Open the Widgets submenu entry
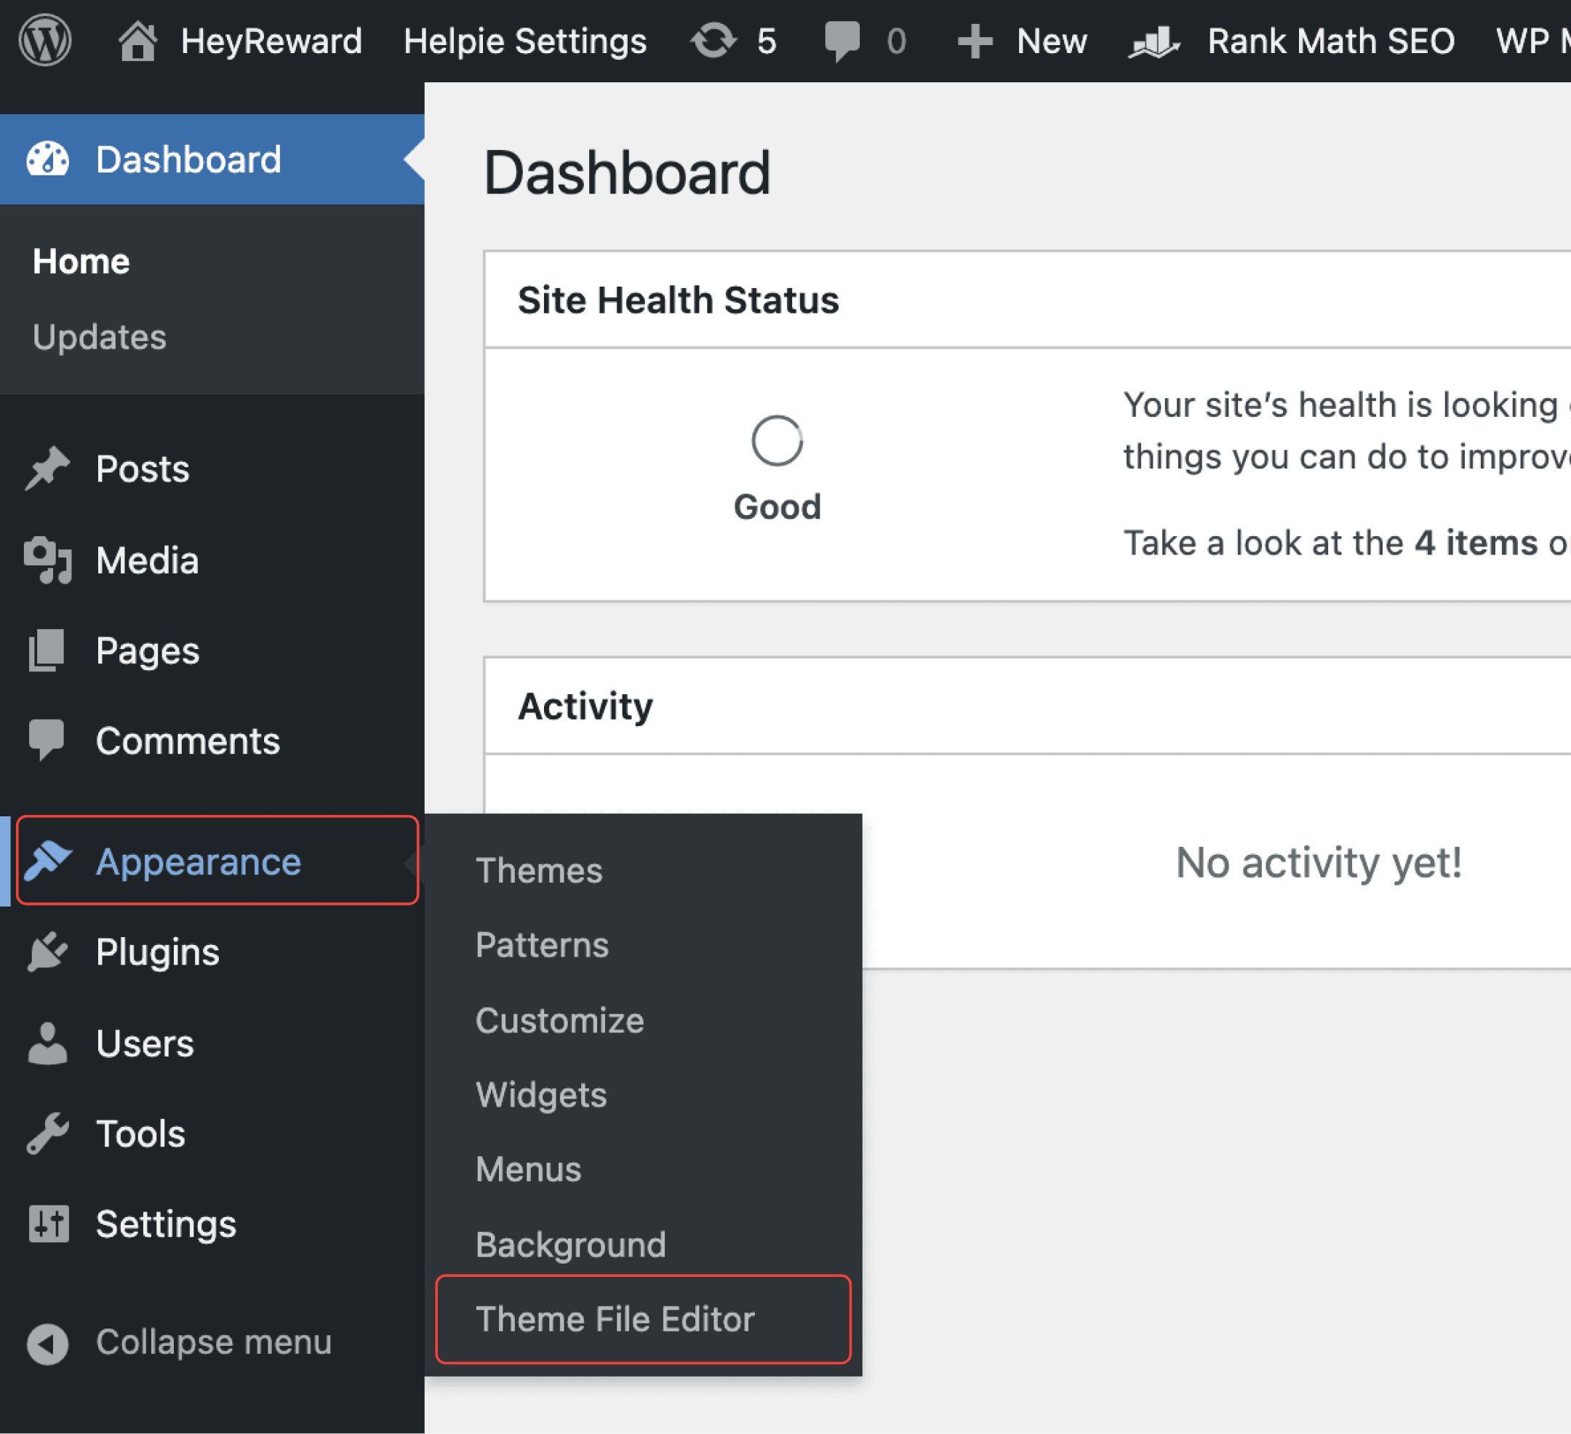The height and width of the screenshot is (1434, 1571). tap(541, 1095)
